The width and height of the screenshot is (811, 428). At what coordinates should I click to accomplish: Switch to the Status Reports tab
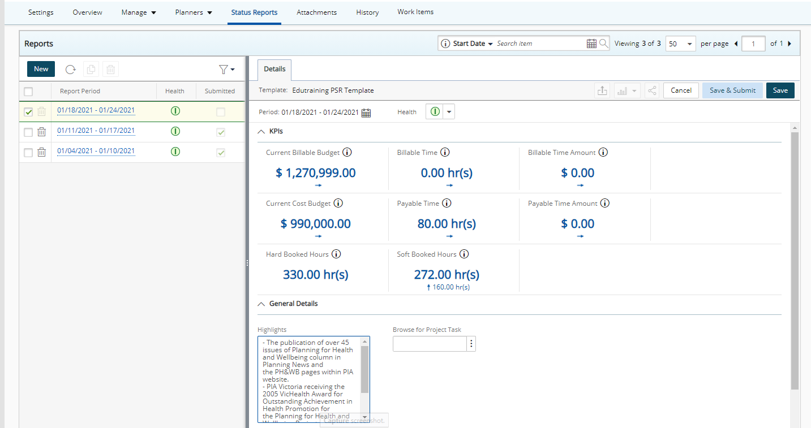254,12
